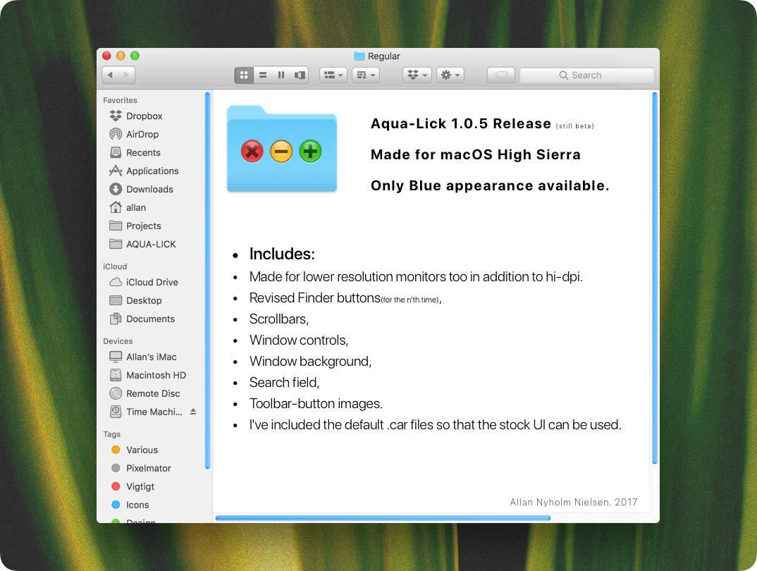The height and width of the screenshot is (571, 757).
Task: Click the Regular folder title icon
Action: click(359, 56)
